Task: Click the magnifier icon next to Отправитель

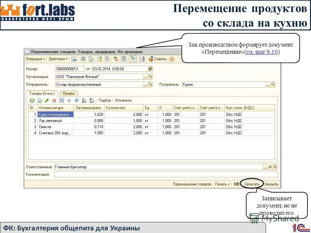Action: pos(150,84)
